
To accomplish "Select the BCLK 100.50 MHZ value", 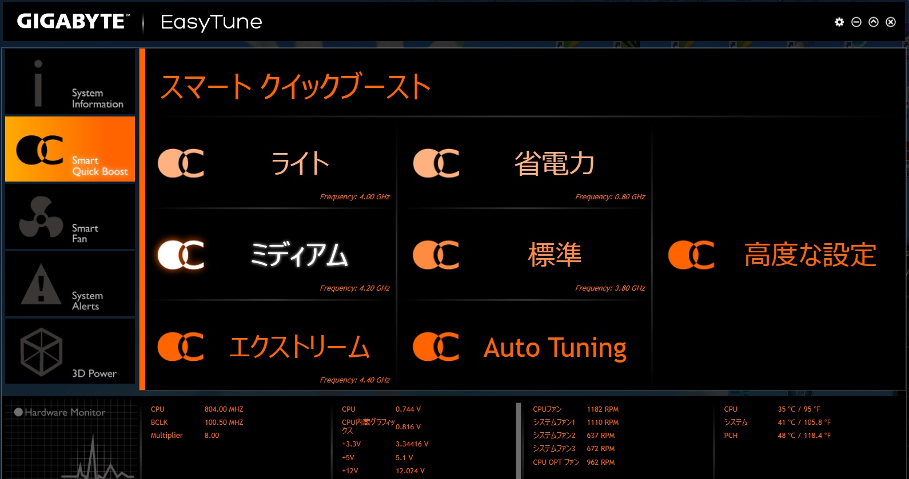I will [224, 422].
